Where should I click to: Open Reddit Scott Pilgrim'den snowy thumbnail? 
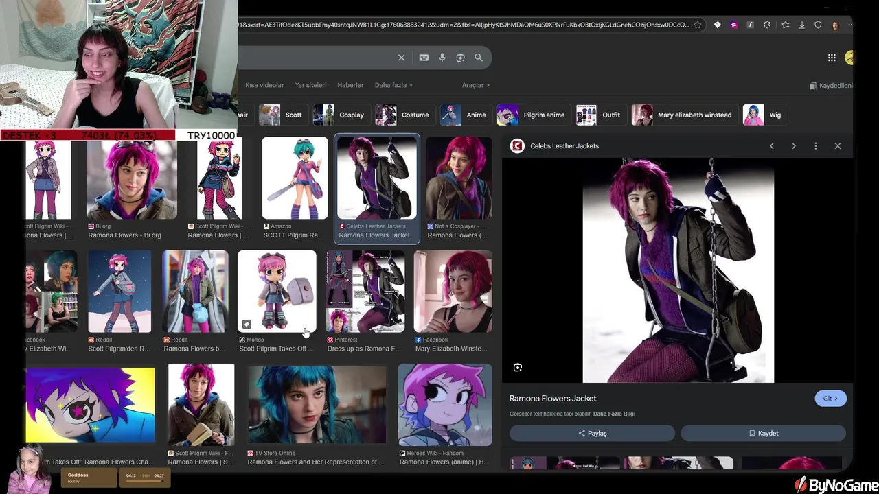click(119, 292)
